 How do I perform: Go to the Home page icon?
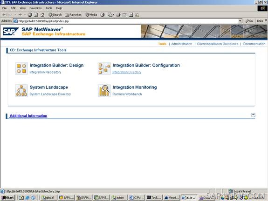(x=42, y=15)
